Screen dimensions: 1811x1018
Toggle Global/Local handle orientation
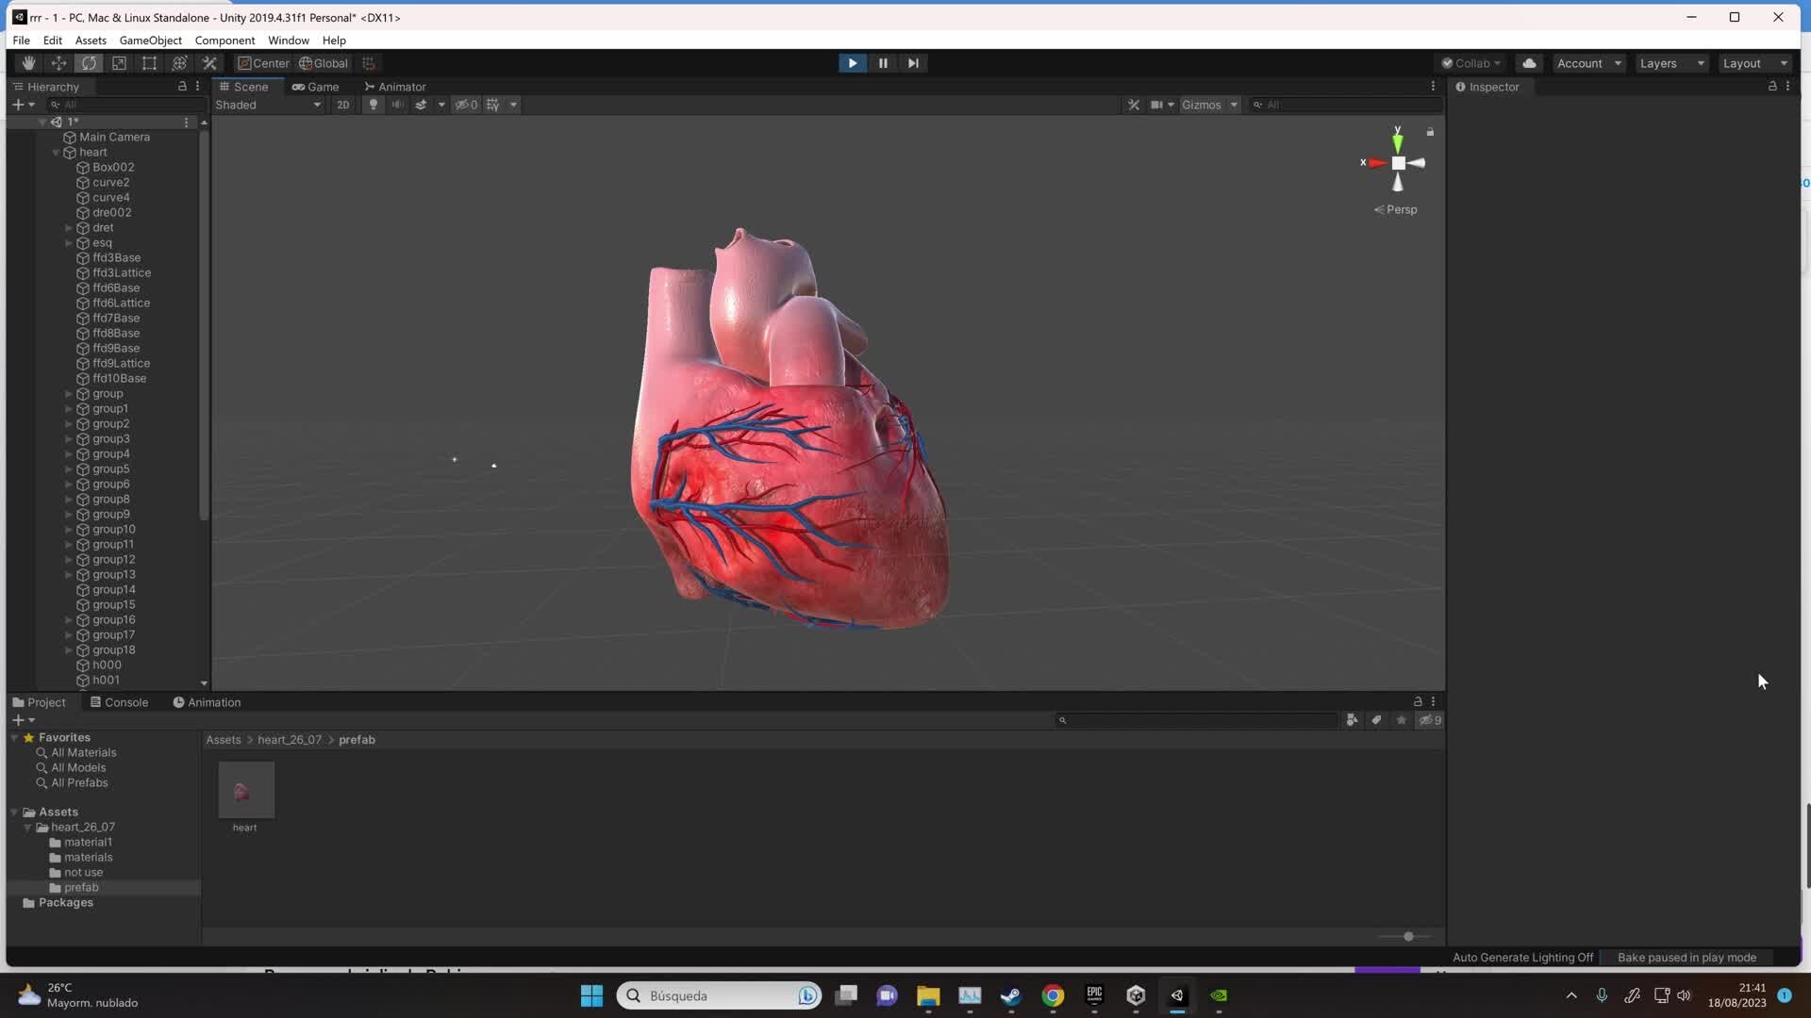(x=324, y=63)
